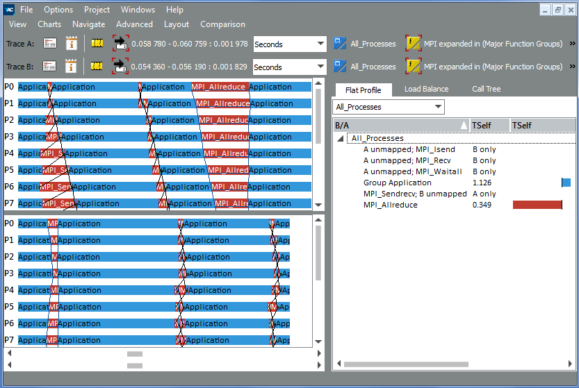Click Trace A event timeline chart icon
The height and width of the screenshot is (388, 579).
click(x=97, y=44)
